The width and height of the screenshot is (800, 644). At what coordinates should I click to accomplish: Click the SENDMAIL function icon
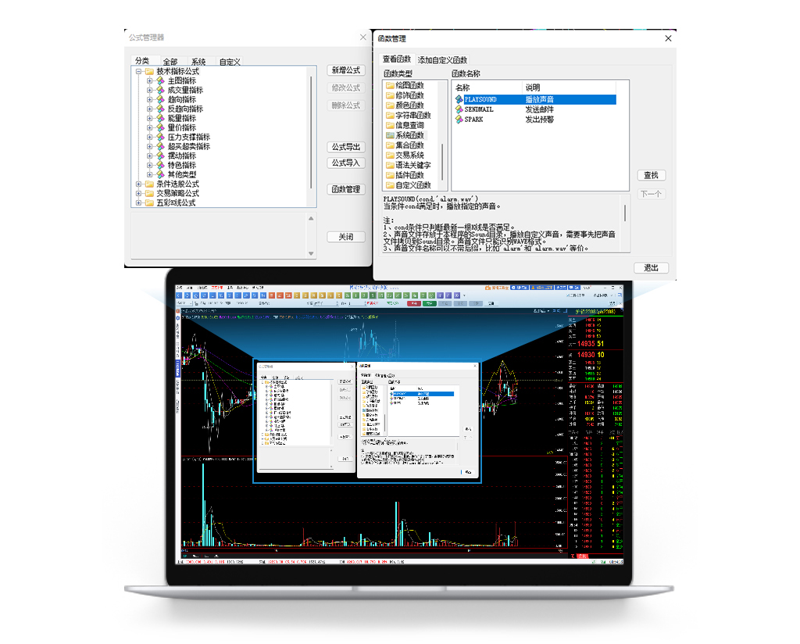[459, 109]
